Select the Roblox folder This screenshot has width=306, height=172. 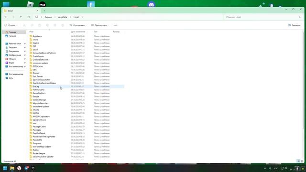point(35,150)
